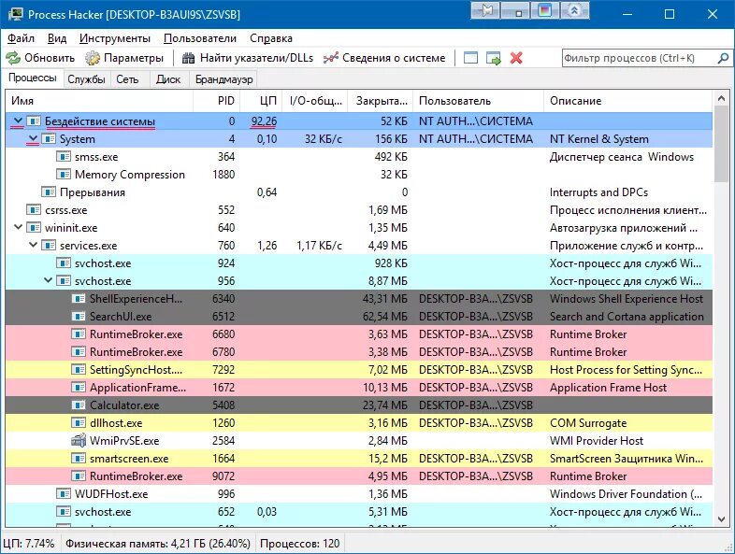The height and width of the screenshot is (554, 735).
Task: Click the Memory Compression process icon
Action: point(64,175)
